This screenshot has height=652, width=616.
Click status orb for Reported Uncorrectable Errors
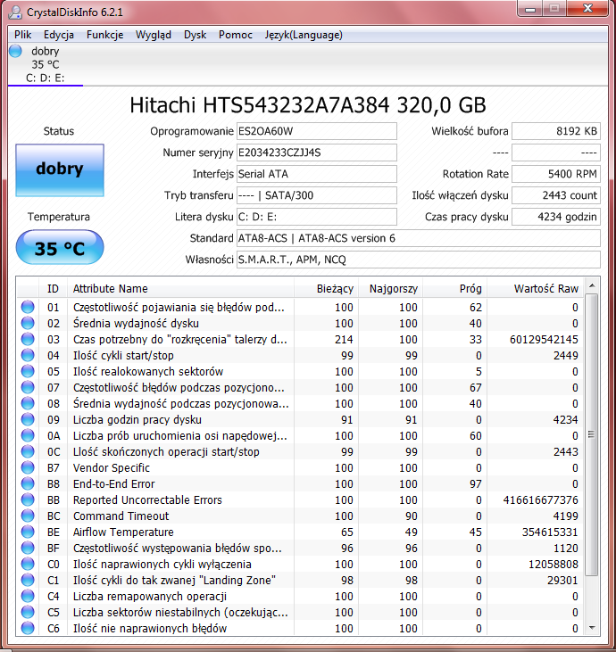(x=28, y=499)
